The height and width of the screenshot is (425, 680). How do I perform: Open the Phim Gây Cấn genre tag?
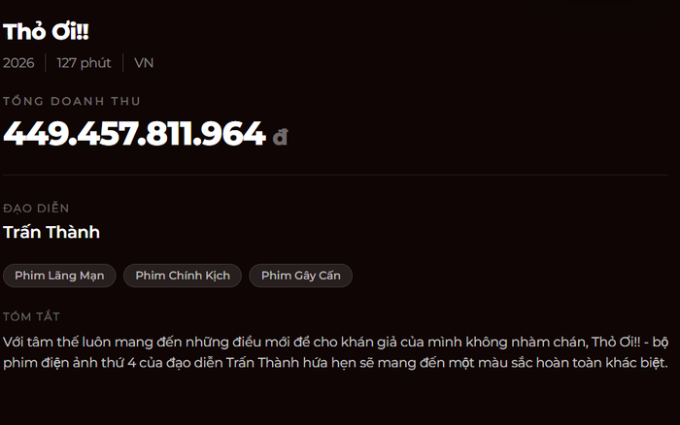click(x=300, y=276)
